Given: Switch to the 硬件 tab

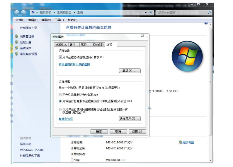Looking at the screenshot, I should coord(72,45).
